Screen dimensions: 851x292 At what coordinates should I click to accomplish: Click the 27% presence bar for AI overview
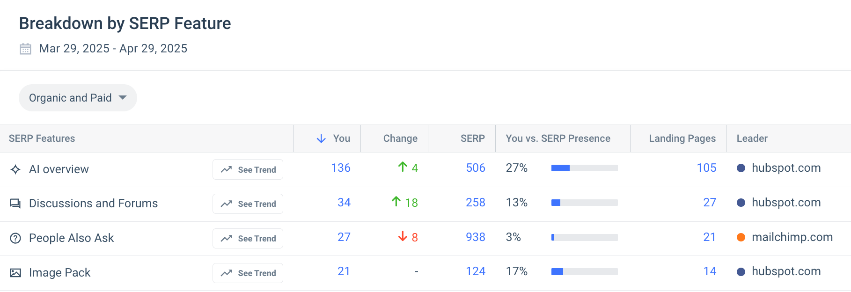pyautogui.click(x=584, y=168)
